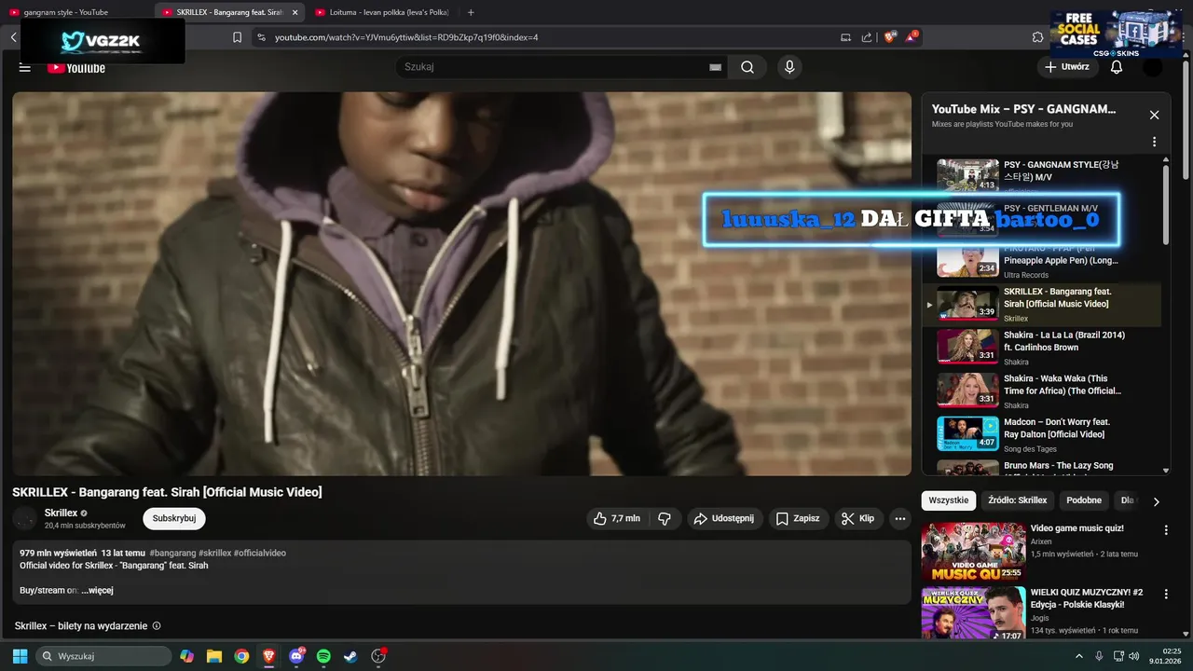Play PIKOTARO PPAP playlist item

pyautogui.click(x=1041, y=262)
